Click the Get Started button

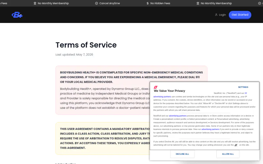(x=240, y=15)
